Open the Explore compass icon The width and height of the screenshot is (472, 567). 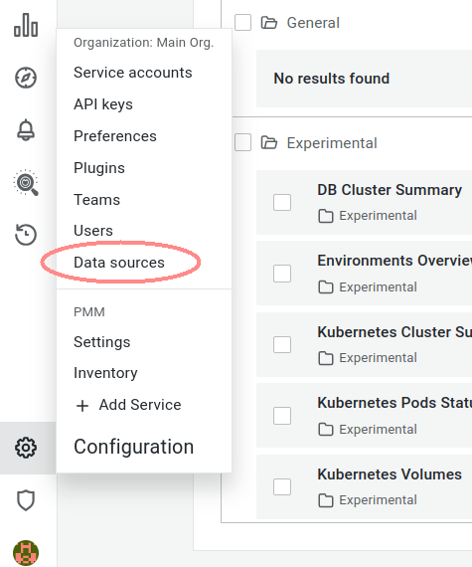point(26,78)
